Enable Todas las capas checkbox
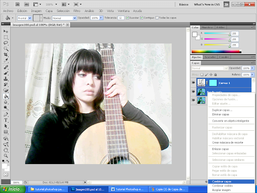Screen dimensions: 257x193 click(x=157, y=18)
